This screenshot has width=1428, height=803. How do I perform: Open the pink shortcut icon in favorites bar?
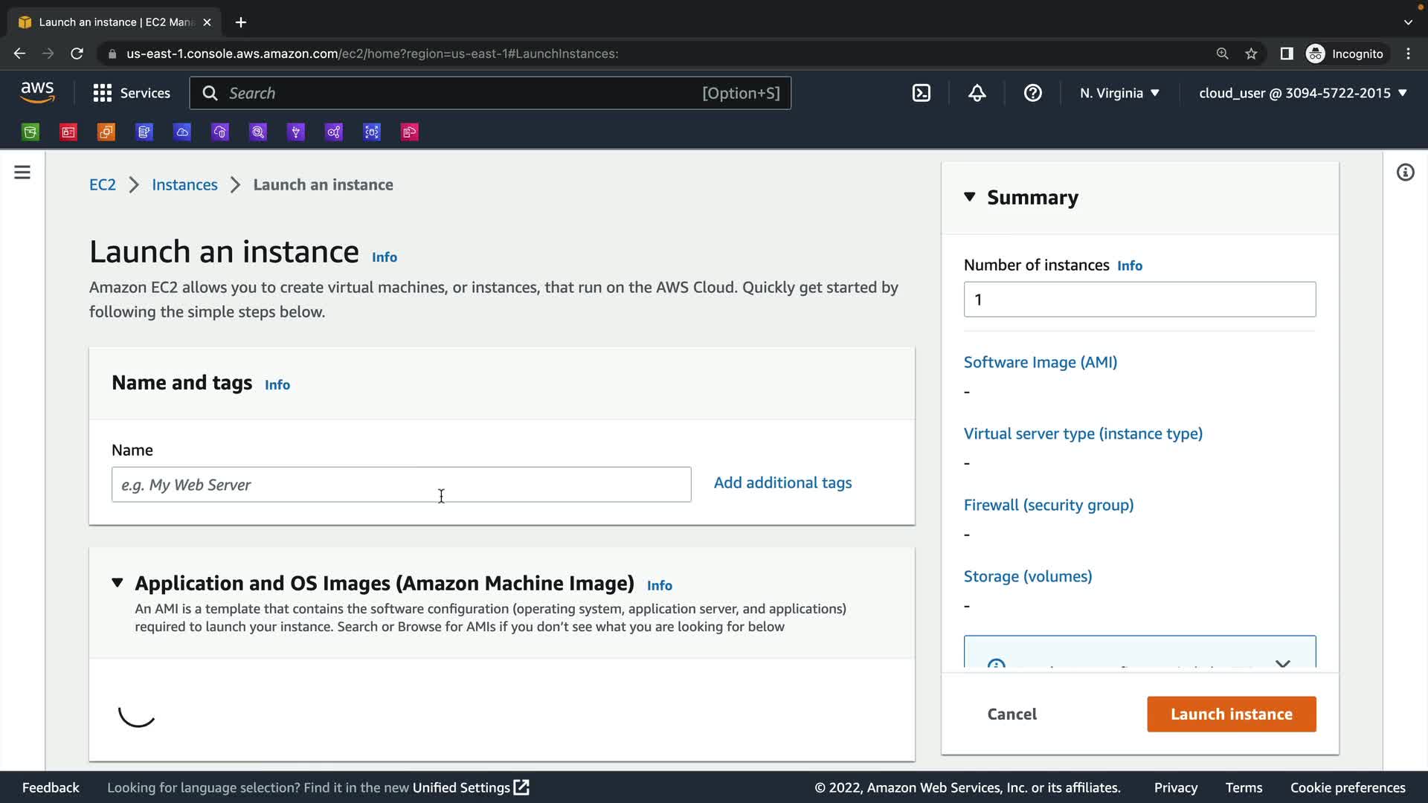[410, 132]
